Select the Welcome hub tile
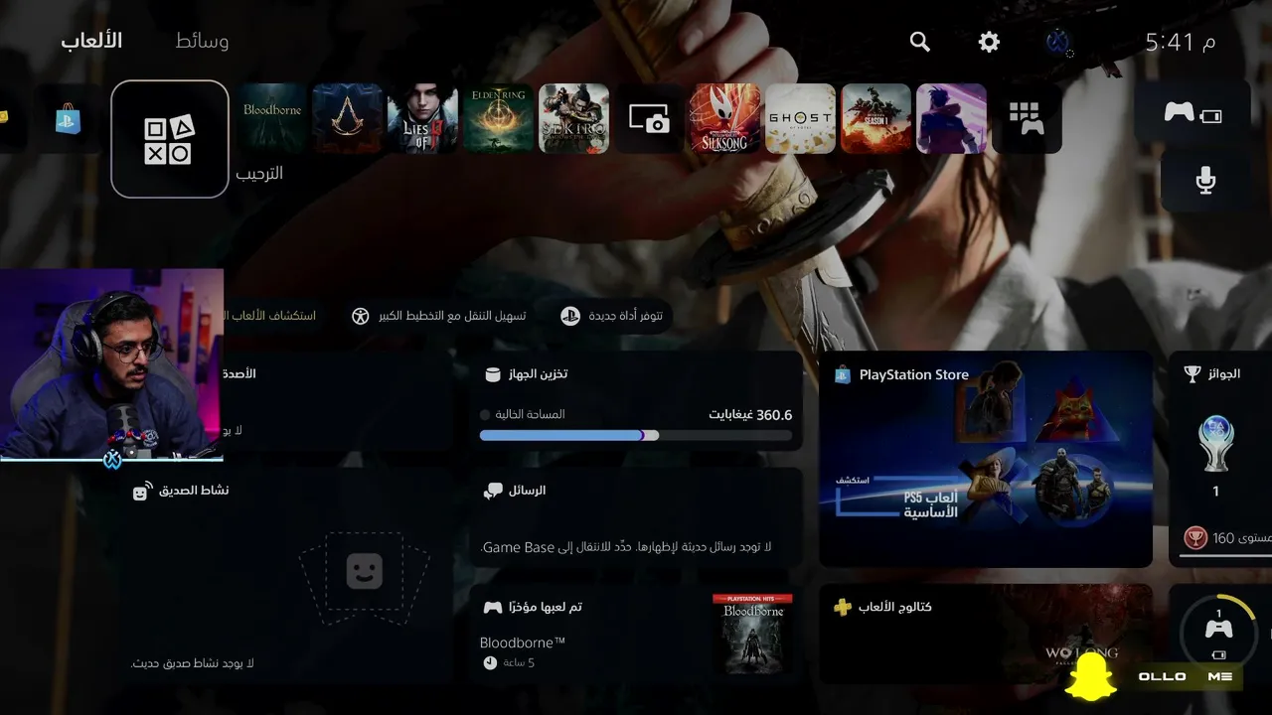The image size is (1272, 715). pyautogui.click(x=170, y=139)
